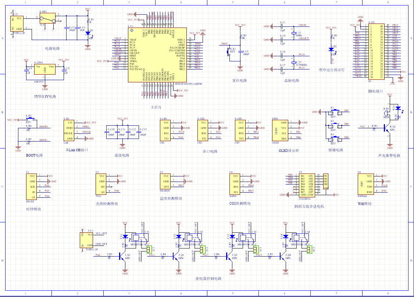Select the LDO3V3 regulator component
Image resolution: width=414 pixels, height=297 pixels.
(45, 69)
